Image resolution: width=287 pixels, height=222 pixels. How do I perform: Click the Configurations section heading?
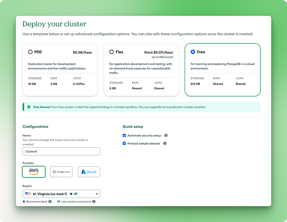point(35,127)
